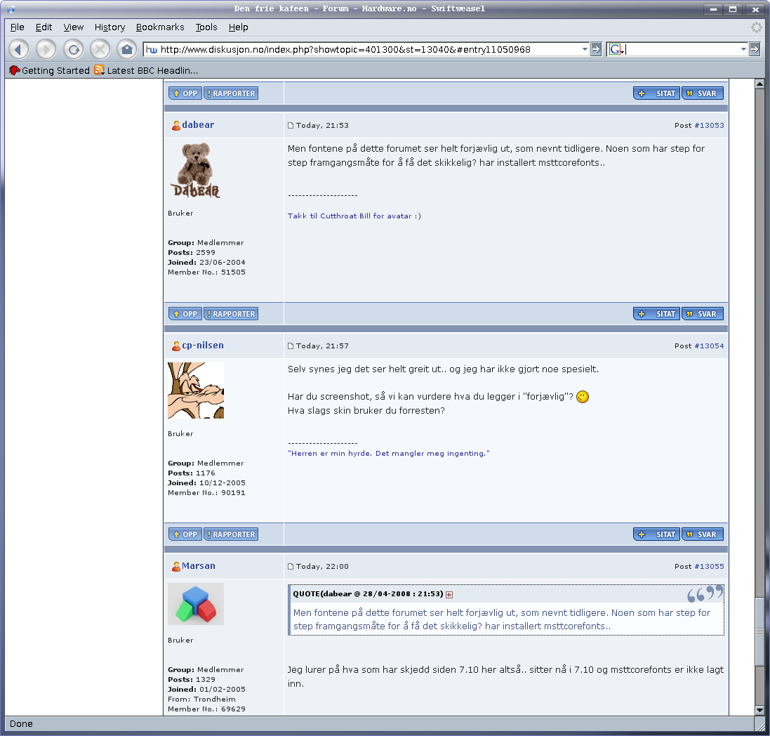Image resolution: width=770 pixels, height=736 pixels.
Task: Click the window menu icon in title bar
Action: 11,9
